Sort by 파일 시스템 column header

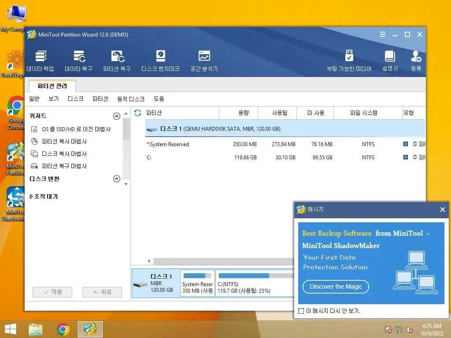pyautogui.click(x=368, y=113)
